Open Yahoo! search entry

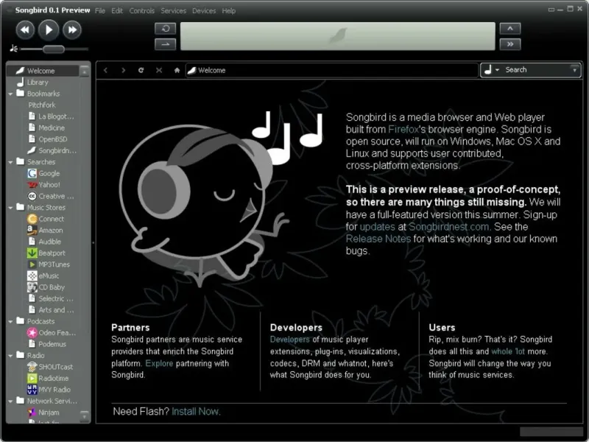pyautogui.click(x=43, y=185)
